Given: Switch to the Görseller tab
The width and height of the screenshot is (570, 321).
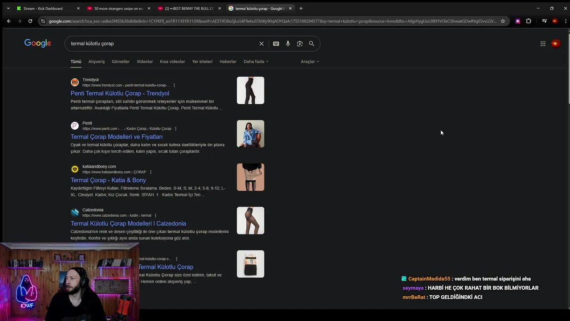Looking at the screenshot, I should [x=121, y=62].
